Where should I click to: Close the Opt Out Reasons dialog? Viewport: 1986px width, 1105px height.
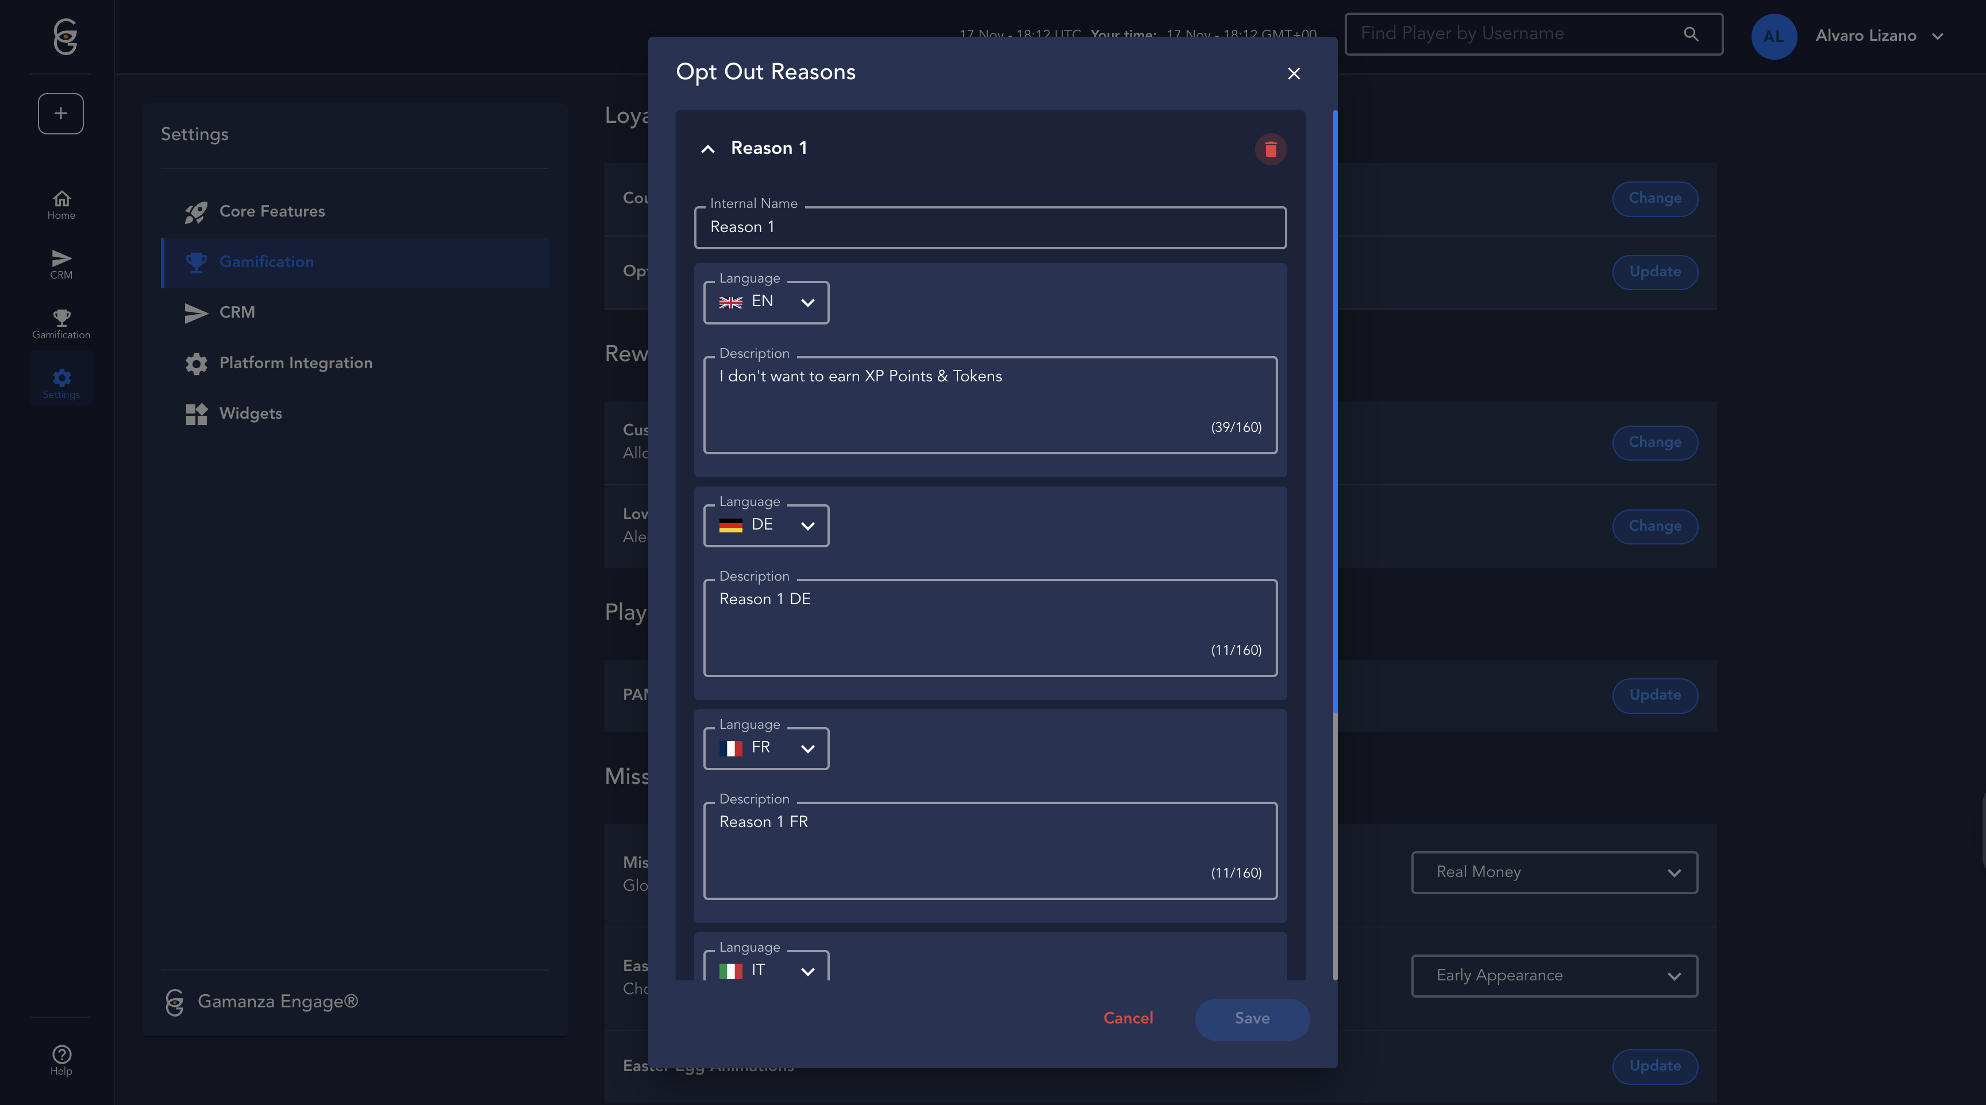[x=1294, y=73]
